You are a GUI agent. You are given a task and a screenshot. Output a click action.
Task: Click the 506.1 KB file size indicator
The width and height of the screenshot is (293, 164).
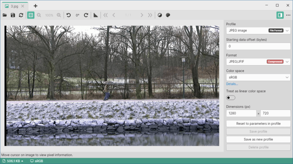(x=13, y=161)
